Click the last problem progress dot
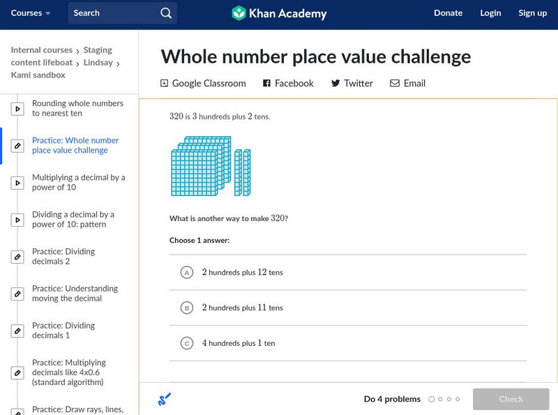The width and height of the screenshot is (558, 415). point(458,400)
